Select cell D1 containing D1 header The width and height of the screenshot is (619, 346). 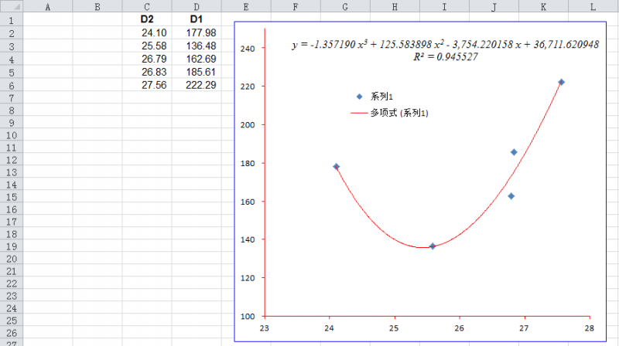[x=197, y=19]
